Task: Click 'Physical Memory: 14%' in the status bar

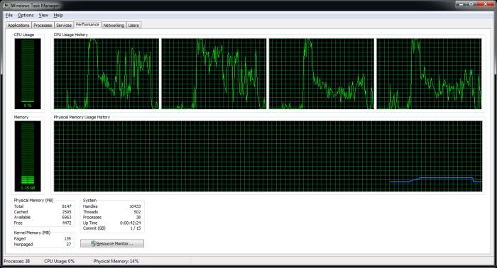Action: pos(116,262)
